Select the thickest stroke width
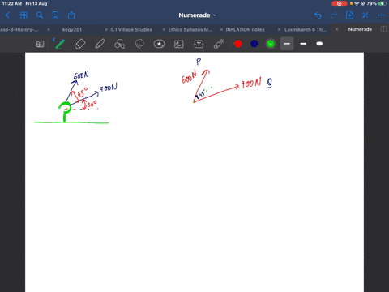 [x=319, y=44]
